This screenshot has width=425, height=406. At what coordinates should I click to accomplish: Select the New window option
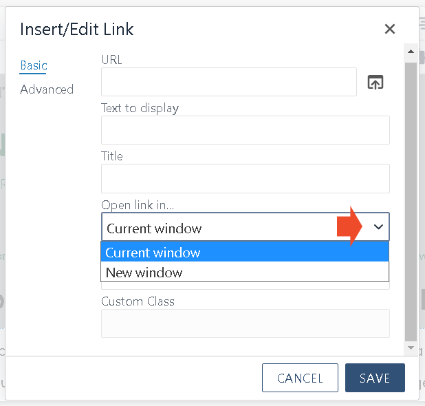coord(245,272)
